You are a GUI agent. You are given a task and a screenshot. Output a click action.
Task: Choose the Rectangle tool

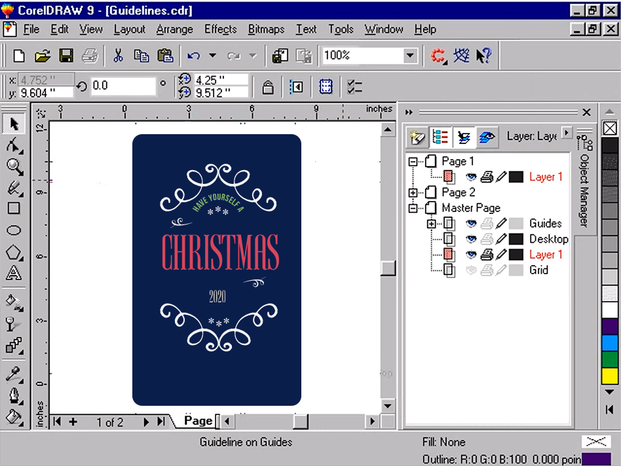(x=14, y=208)
